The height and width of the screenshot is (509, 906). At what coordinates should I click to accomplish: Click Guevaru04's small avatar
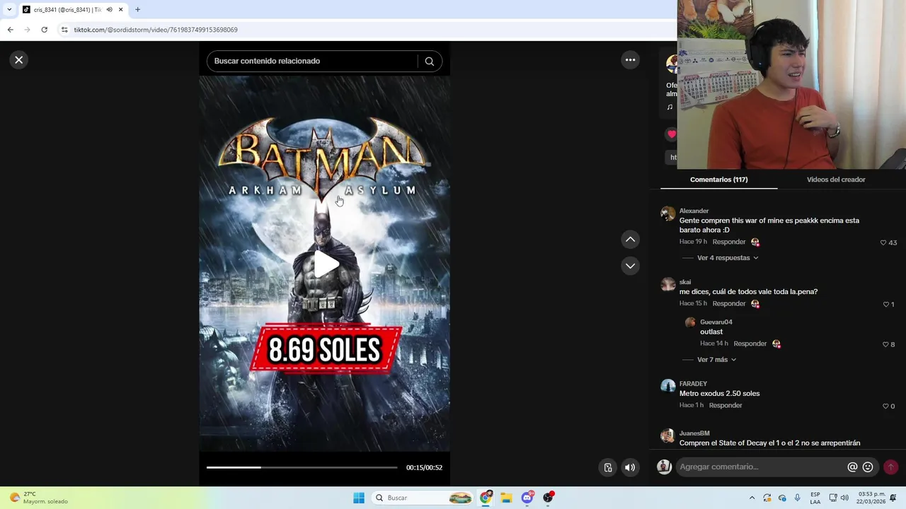pos(690,322)
